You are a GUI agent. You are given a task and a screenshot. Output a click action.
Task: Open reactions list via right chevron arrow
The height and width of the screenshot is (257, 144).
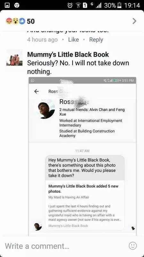click(x=134, y=21)
